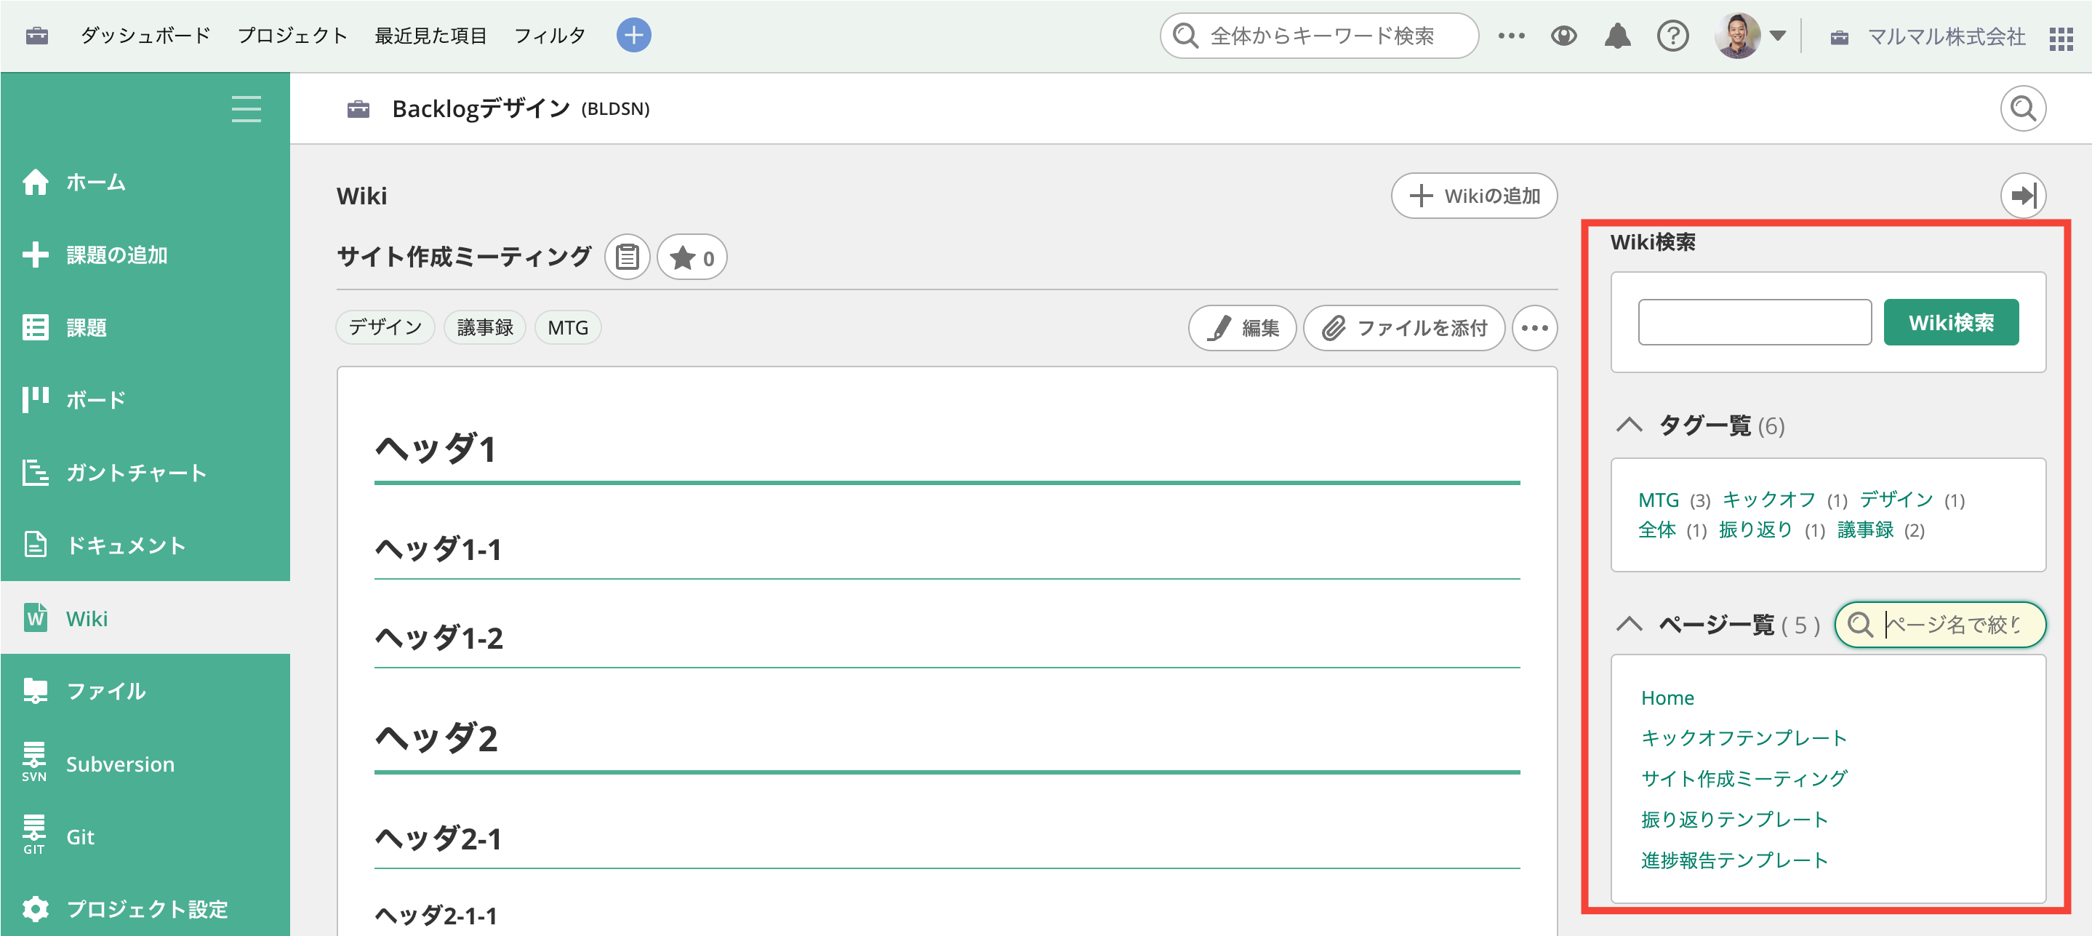Open フィルタ in top navigation
This screenshot has width=2092, height=936.
click(x=550, y=36)
